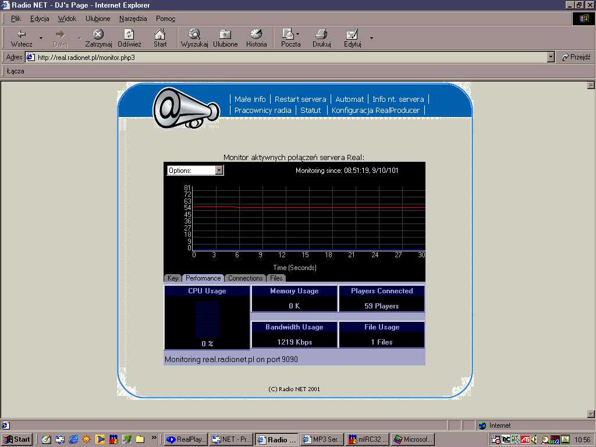Switch to the Key tab

173,278
